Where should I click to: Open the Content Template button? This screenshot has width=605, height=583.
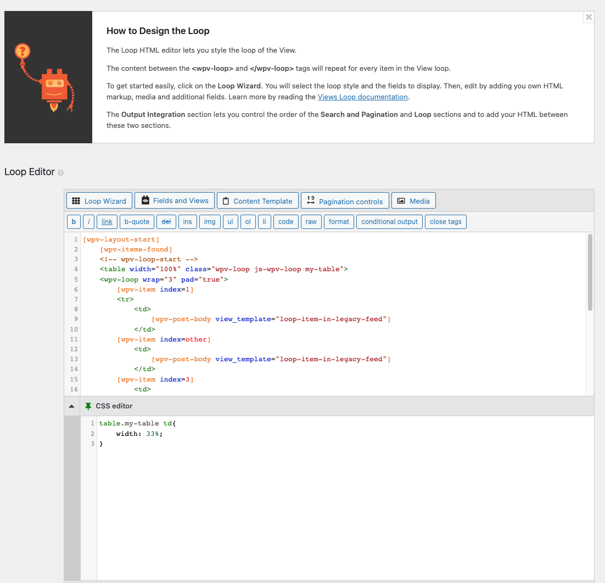tap(257, 201)
